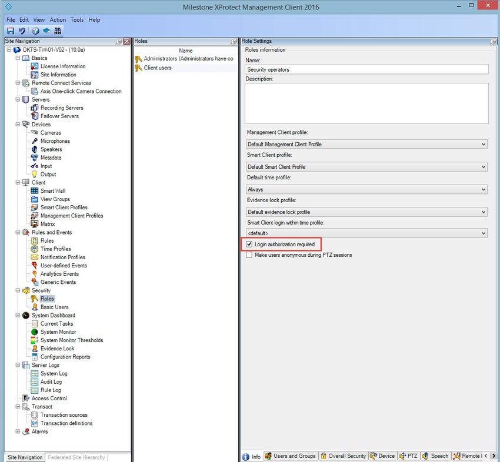Collapse the Basics tree node
Image resolution: width=500 pixels, height=462 pixels.
pyautogui.click(x=18, y=58)
